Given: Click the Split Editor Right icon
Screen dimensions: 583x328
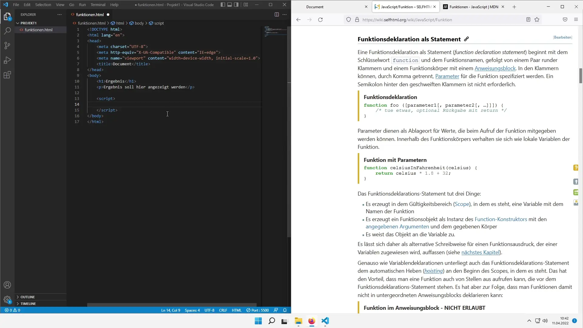Looking at the screenshot, I should pos(277,15).
